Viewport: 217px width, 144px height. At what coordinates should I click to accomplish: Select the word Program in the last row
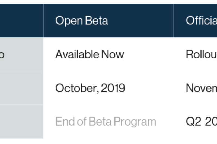[x=135, y=122]
